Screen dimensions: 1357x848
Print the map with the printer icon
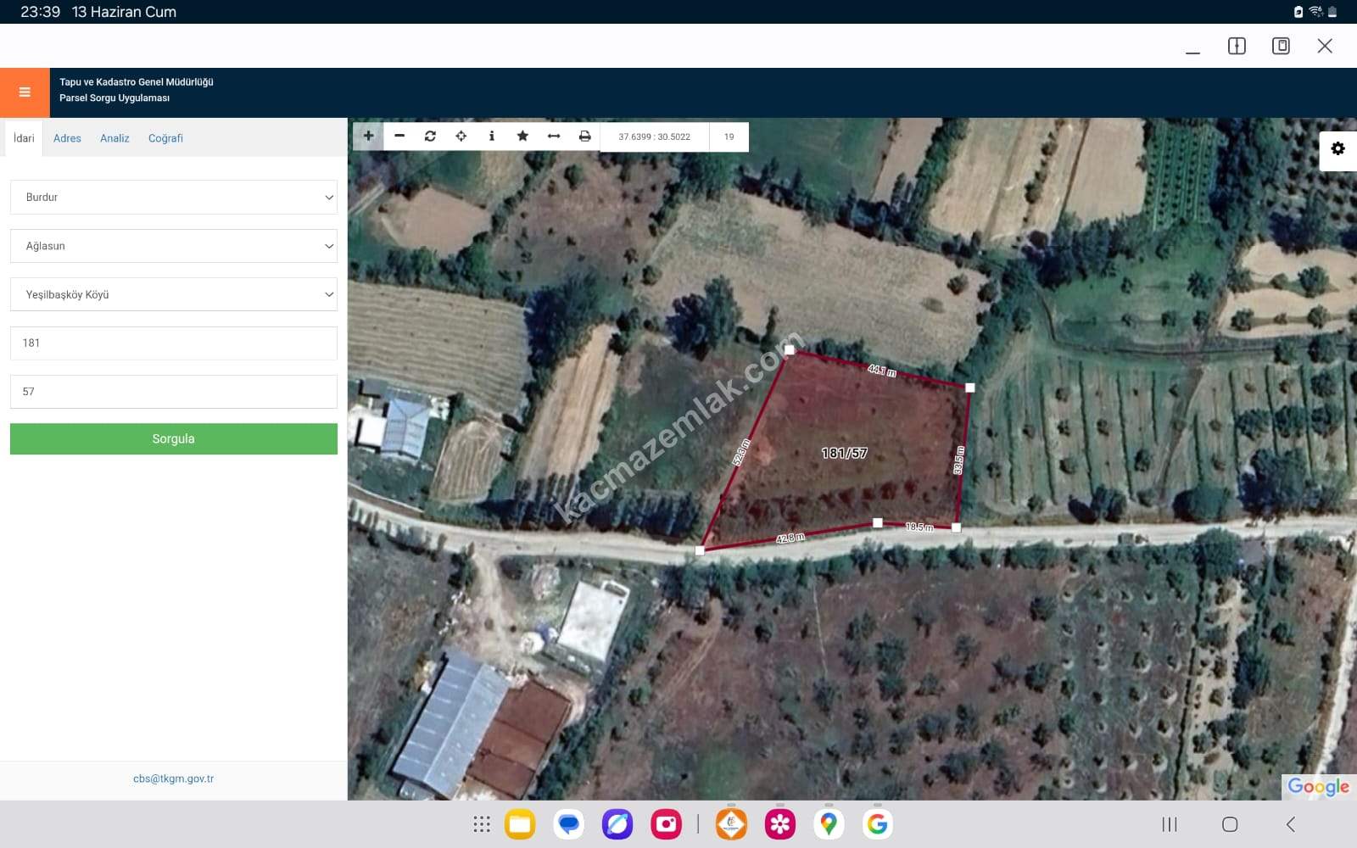click(584, 136)
